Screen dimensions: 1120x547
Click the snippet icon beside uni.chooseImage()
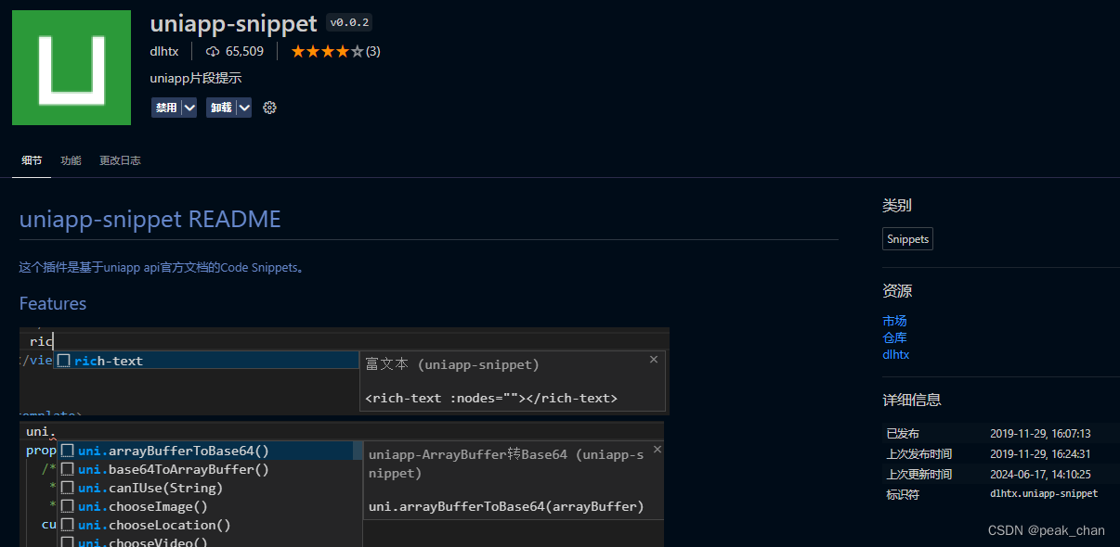[68, 506]
